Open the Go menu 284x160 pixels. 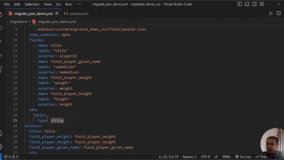(x=58, y=4)
